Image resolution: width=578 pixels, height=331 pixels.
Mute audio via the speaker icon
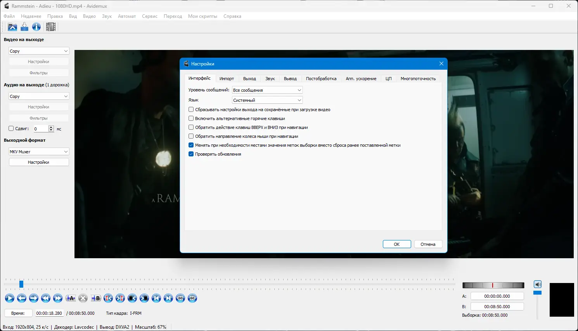(x=538, y=285)
